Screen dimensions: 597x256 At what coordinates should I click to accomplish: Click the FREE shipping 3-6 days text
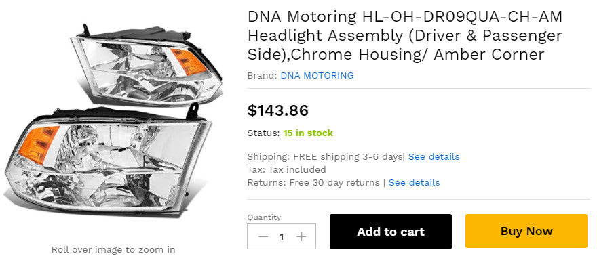[x=347, y=157]
